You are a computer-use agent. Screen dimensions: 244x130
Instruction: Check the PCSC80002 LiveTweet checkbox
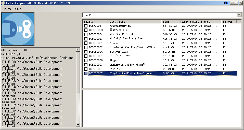tap(86, 47)
